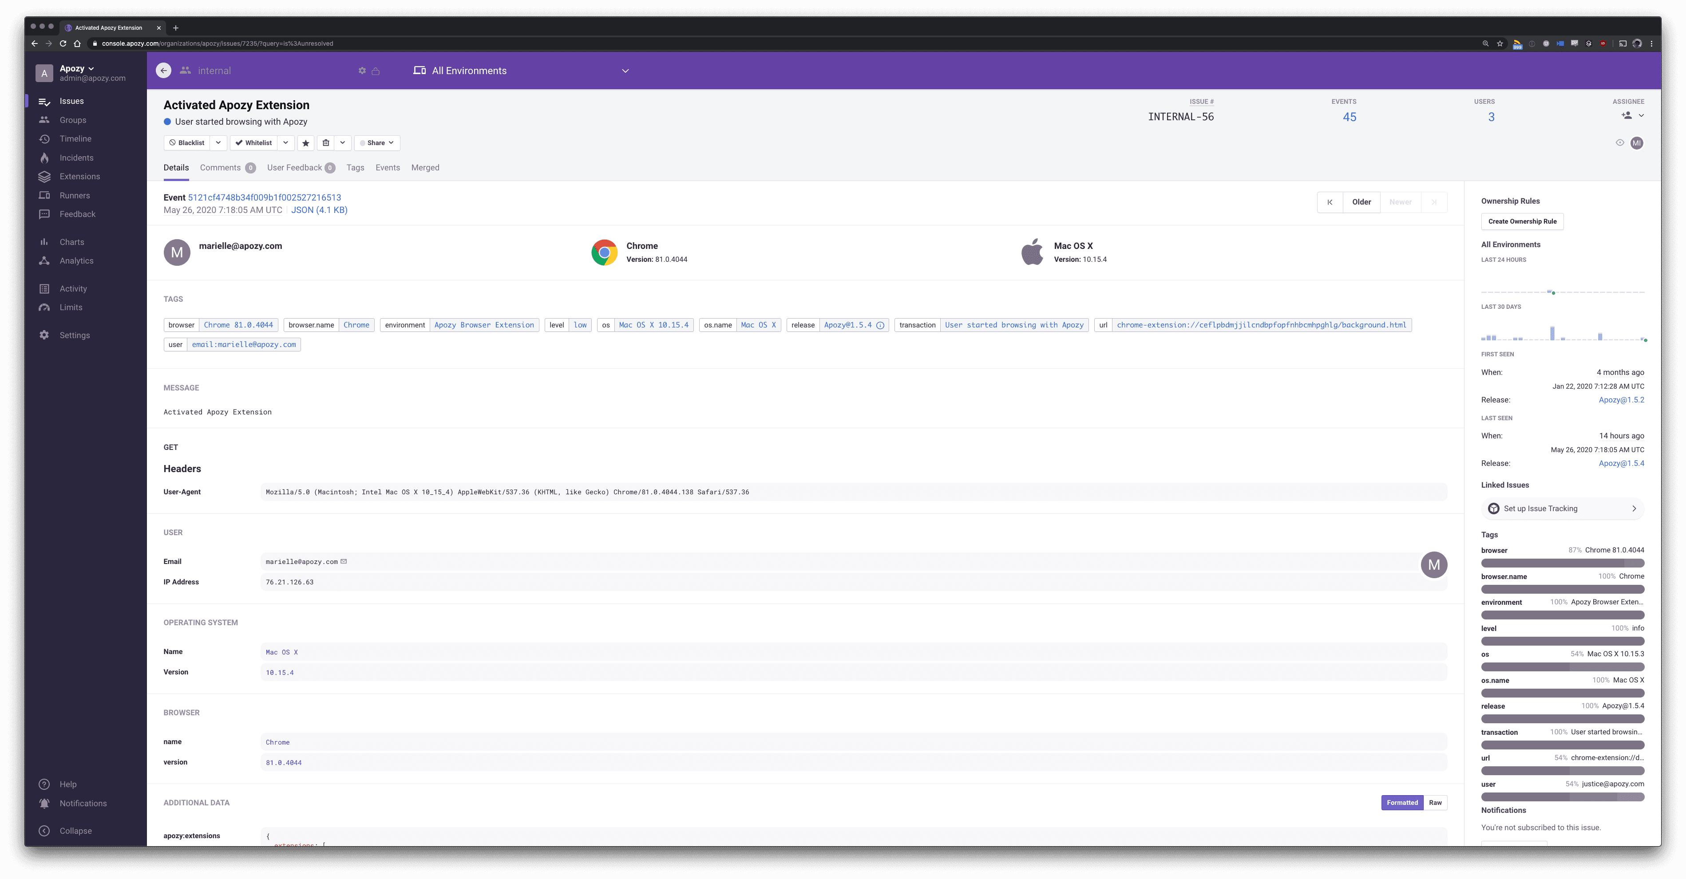Select Formatted additional data view
The width and height of the screenshot is (1686, 879).
point(1402,803)
